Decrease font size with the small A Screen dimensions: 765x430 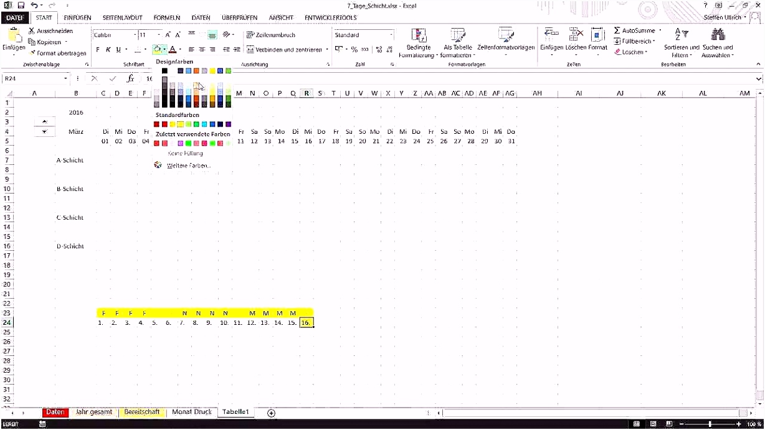pyautogui.click(x=178, y=35)
